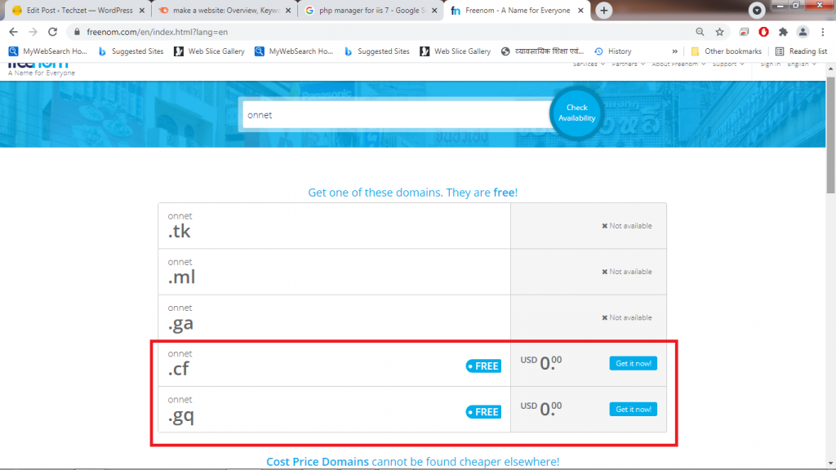This screenshot has height=470, width=836.
Task: Open the History bookmark
Action: pyautogui.click(x=613, y=51)
